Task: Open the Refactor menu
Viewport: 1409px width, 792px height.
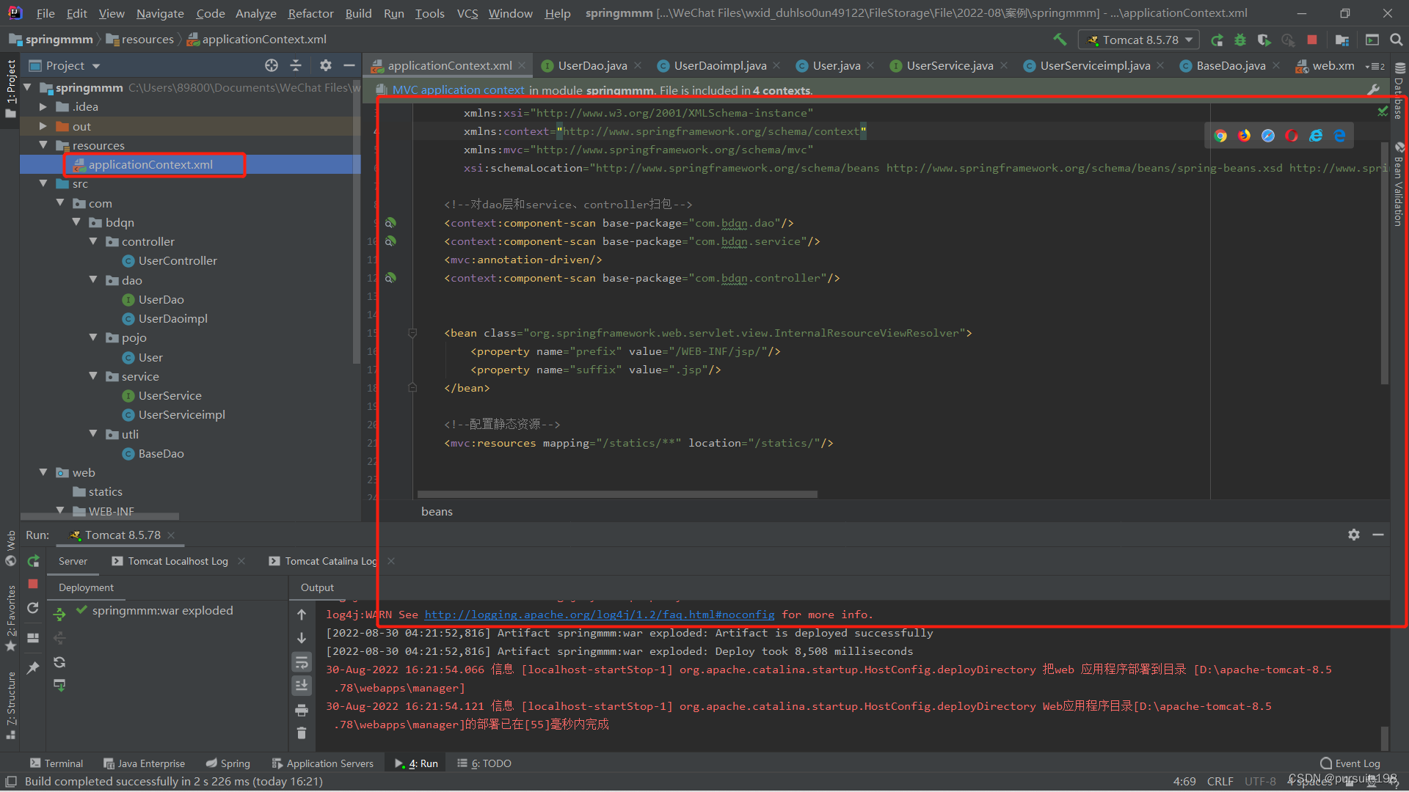Action: pos(310,13)
